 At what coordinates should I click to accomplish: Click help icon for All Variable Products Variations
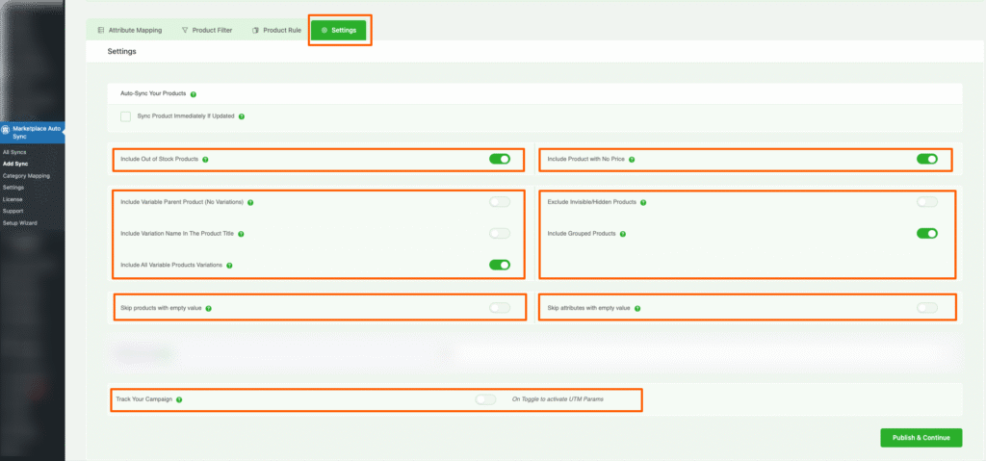[229, 266]
